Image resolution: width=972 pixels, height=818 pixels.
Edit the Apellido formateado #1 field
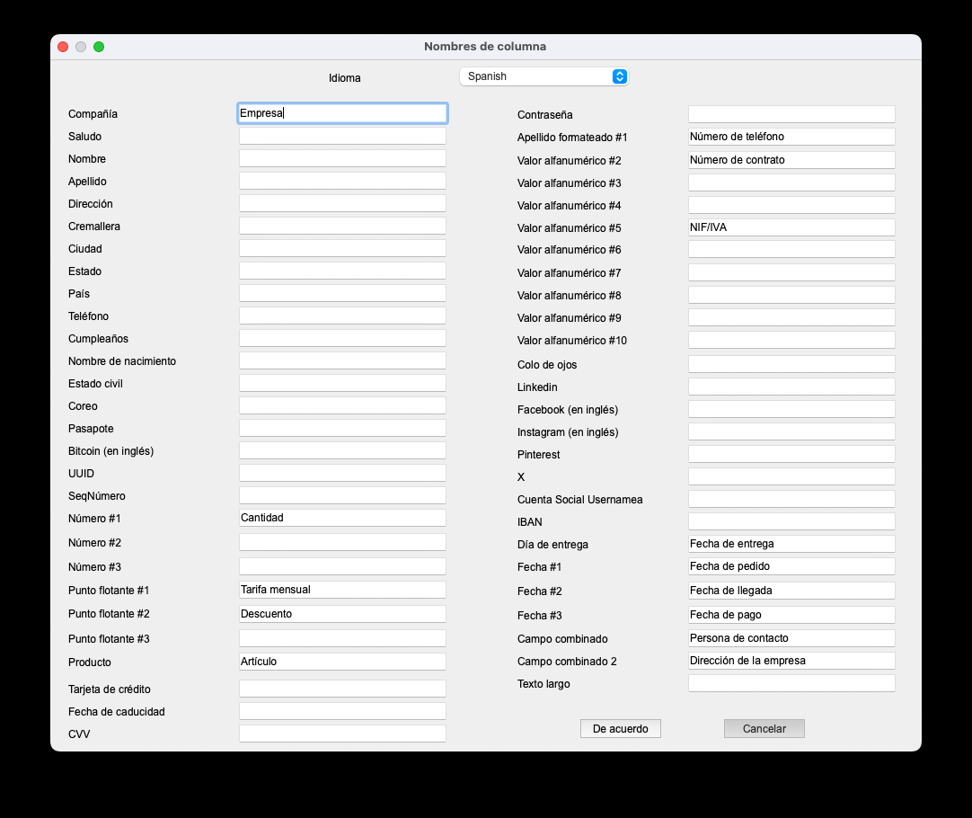[791, 137]
